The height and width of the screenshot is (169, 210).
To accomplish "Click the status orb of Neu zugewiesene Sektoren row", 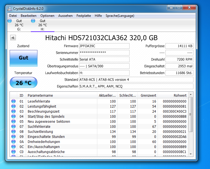I will 13,121.
